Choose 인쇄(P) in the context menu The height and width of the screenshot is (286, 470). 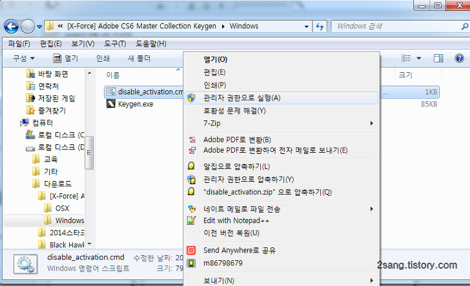coord(281,85)
